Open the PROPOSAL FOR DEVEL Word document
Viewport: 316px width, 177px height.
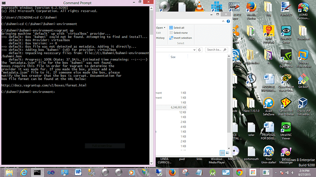click(x=268, y=130)
